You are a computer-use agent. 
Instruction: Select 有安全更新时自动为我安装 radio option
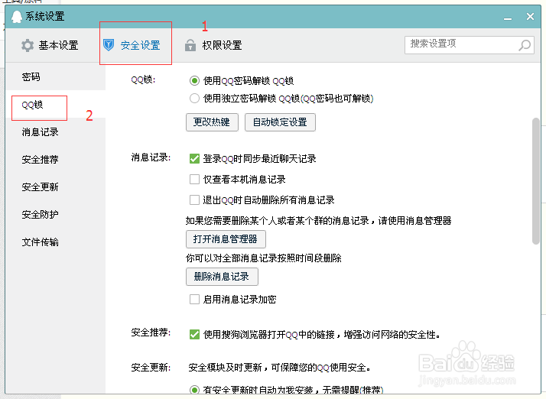[x=194, y=390]
